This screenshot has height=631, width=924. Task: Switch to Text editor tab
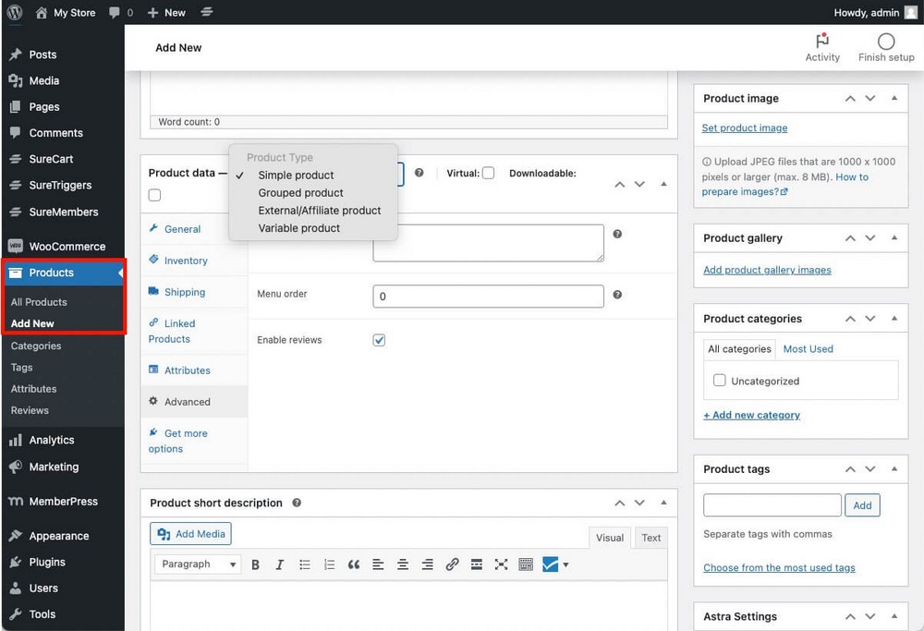coord(650,538)
